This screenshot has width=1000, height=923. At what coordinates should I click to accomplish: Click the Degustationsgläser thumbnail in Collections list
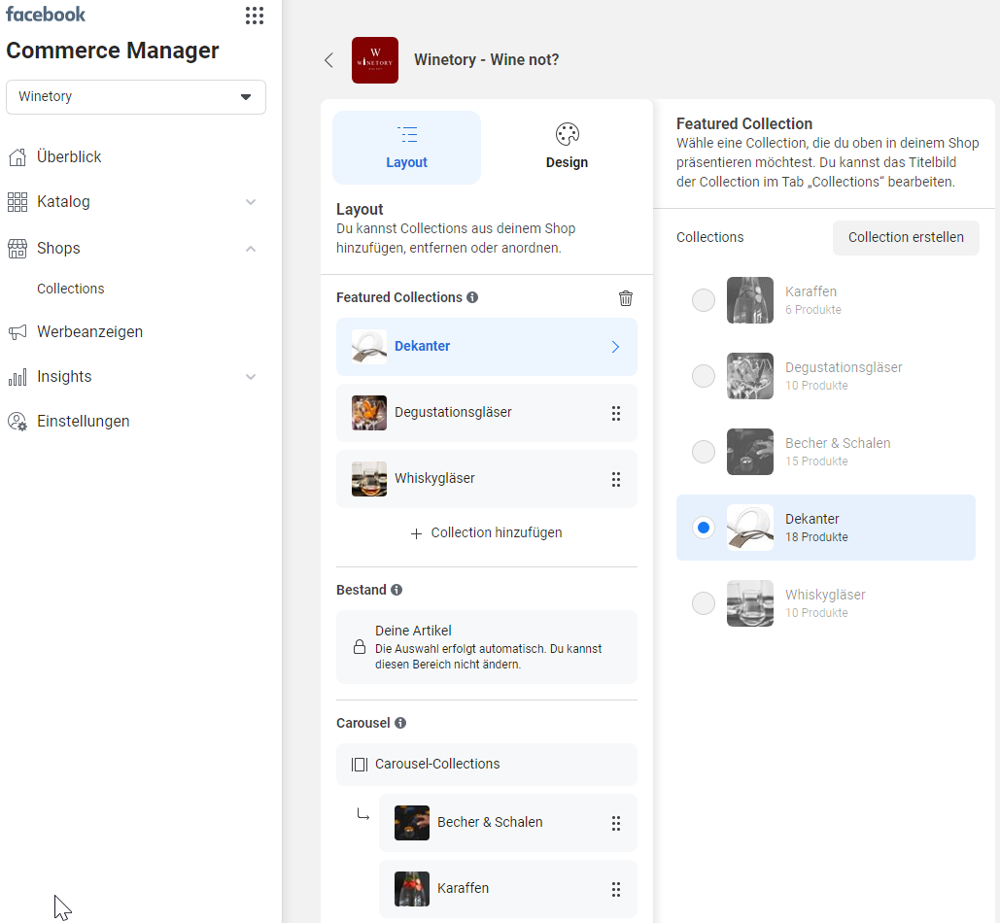tap(750, 376)
